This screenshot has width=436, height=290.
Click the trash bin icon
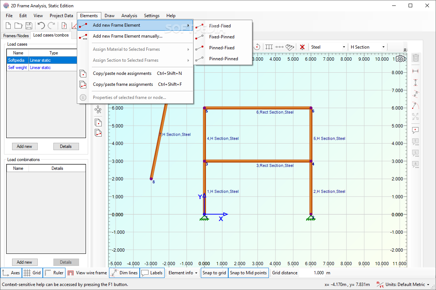click(416, 58)
